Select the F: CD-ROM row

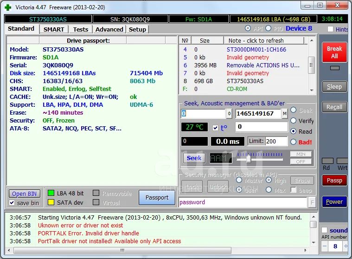click(x=243, y=89)
